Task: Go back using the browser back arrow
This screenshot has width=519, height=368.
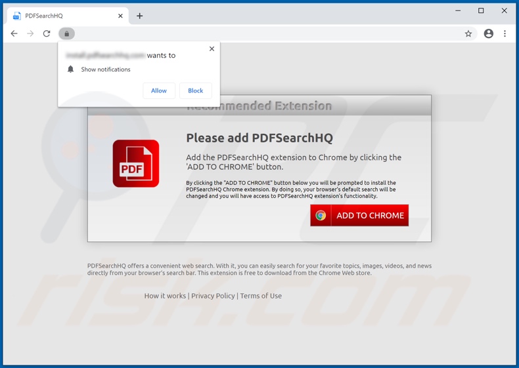Action: pyautogui.click(x=14, y=33)
